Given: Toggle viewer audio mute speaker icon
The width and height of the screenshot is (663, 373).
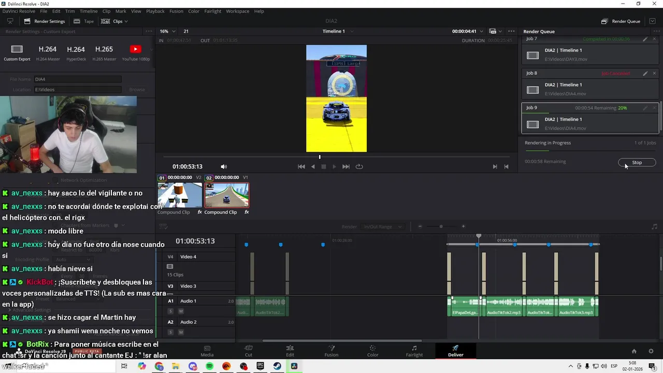Looking at the screenshot, I should click(224, 167).
